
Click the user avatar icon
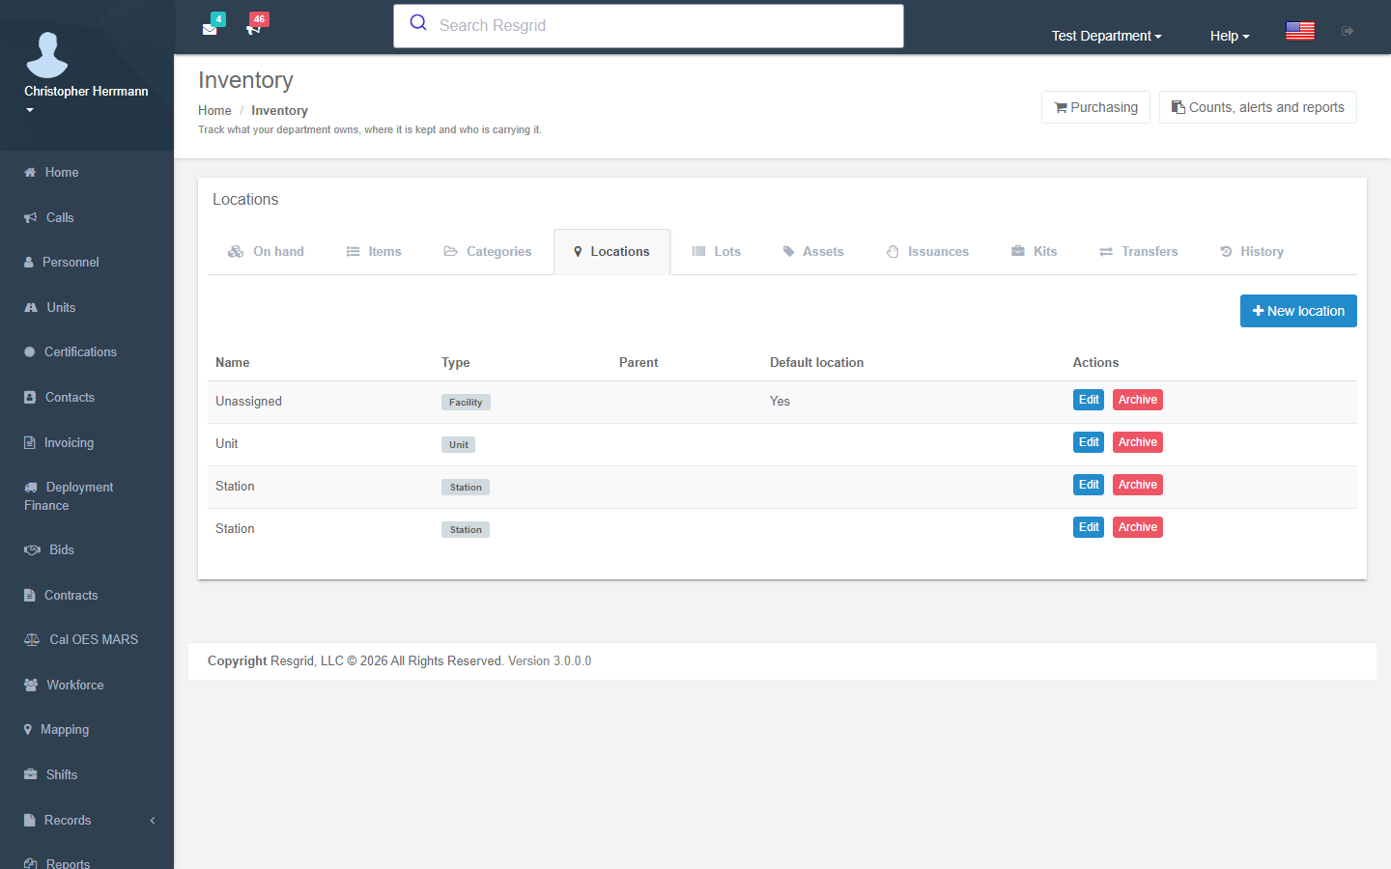click(47, 54)
